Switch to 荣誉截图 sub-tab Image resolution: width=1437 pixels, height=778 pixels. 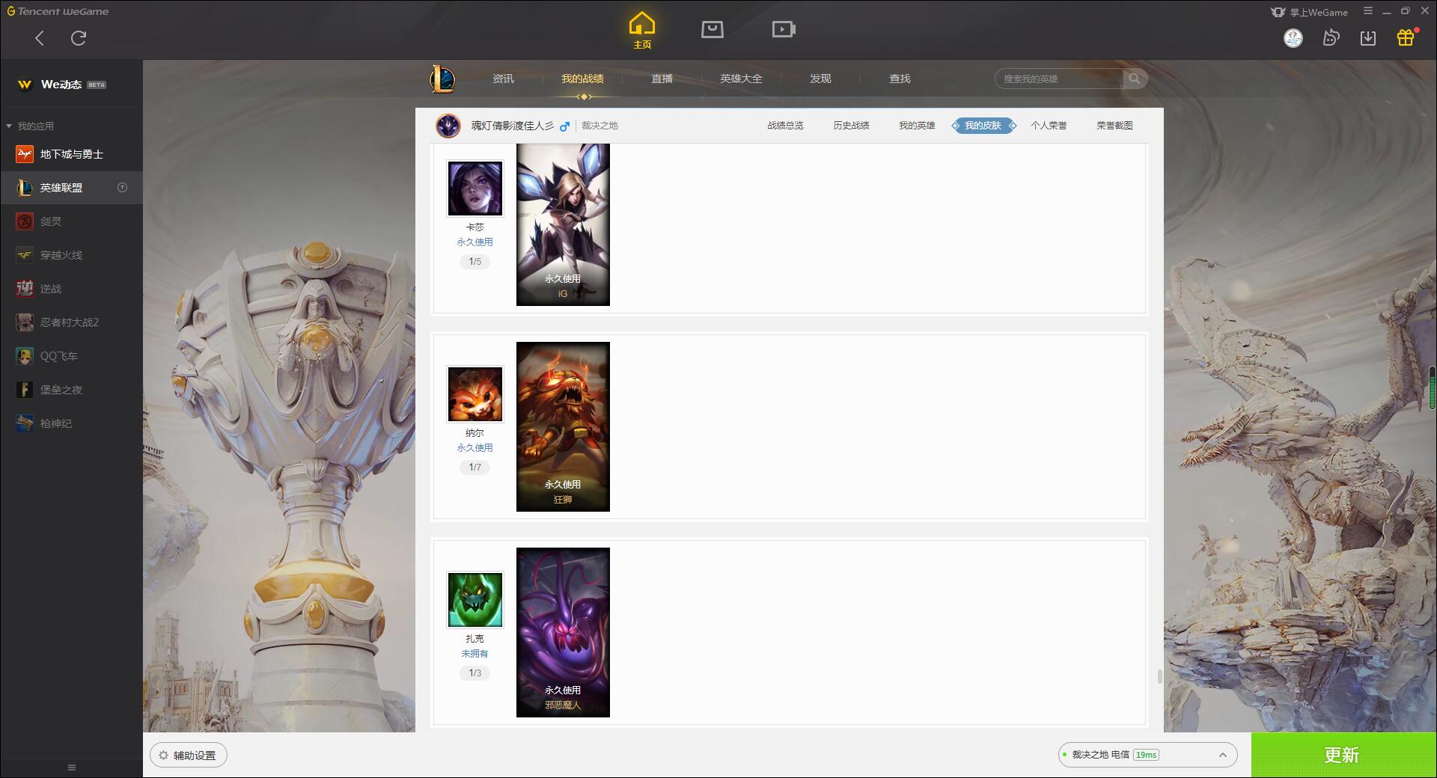1114,126
